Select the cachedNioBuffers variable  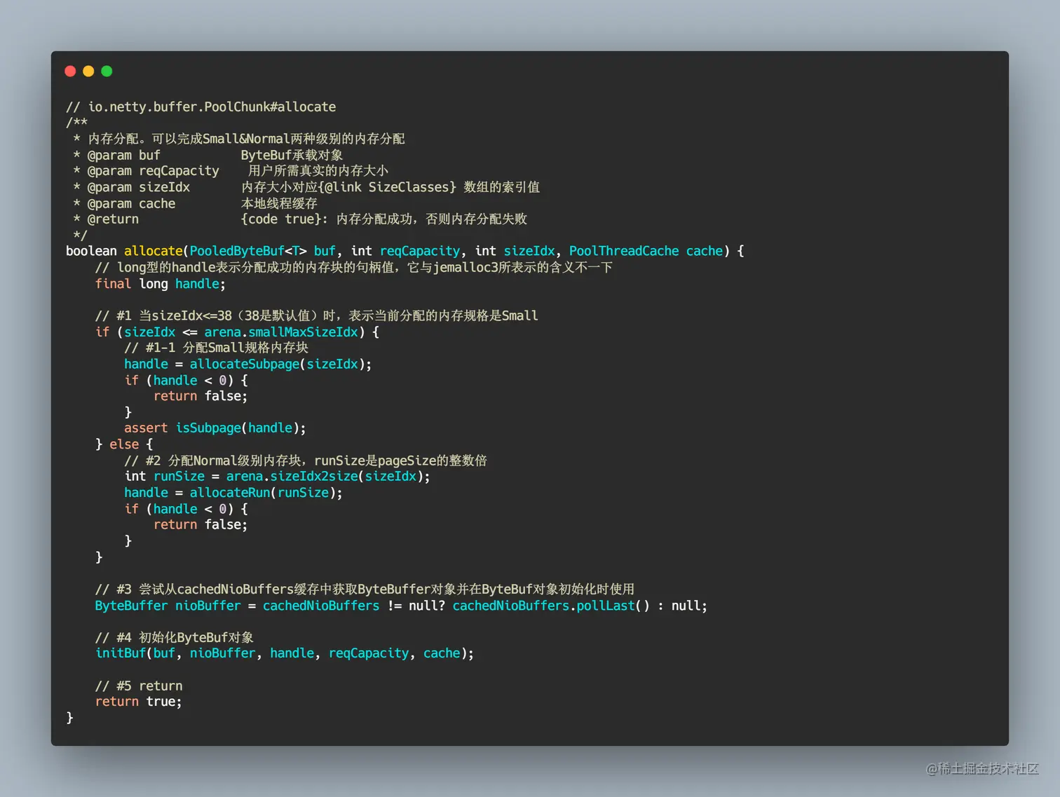click(x=320, y=606)
